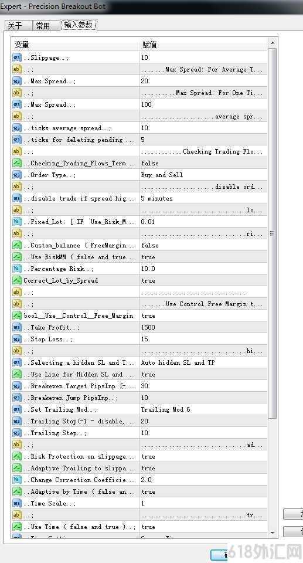The height and width of the screenshot is (563, 303).
Task: Click the icon beside Set Trailing Mod
Action: (x=17, y=409)
